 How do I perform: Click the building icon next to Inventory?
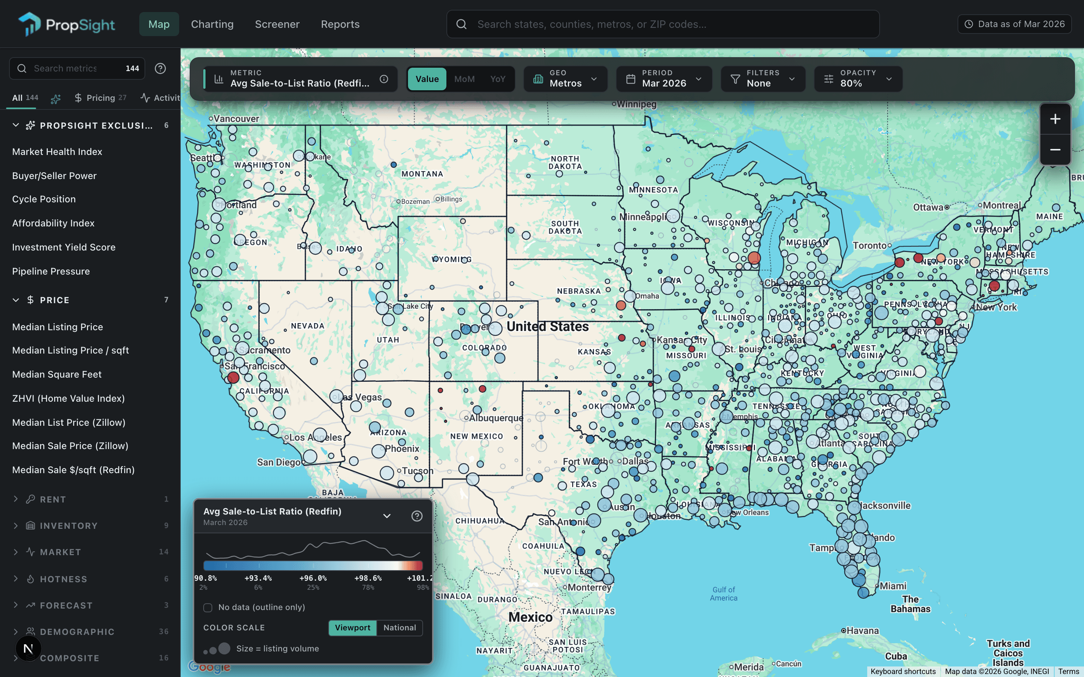[x=30, y=525]
